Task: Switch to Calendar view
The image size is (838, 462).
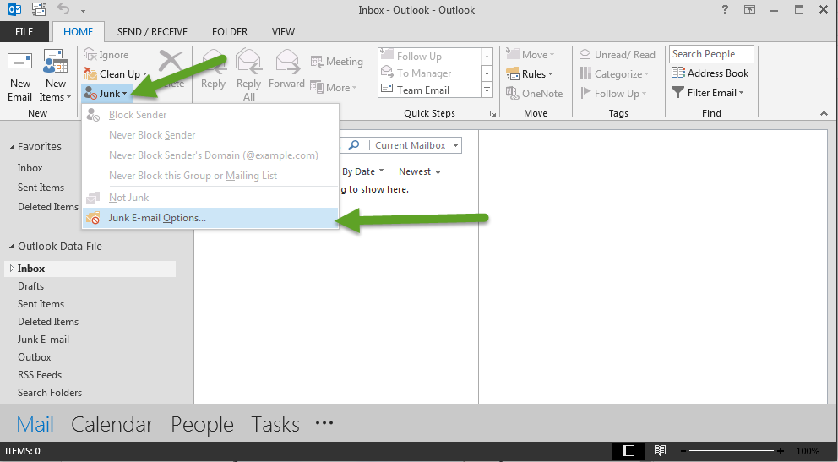Action: tap(112, 425)
